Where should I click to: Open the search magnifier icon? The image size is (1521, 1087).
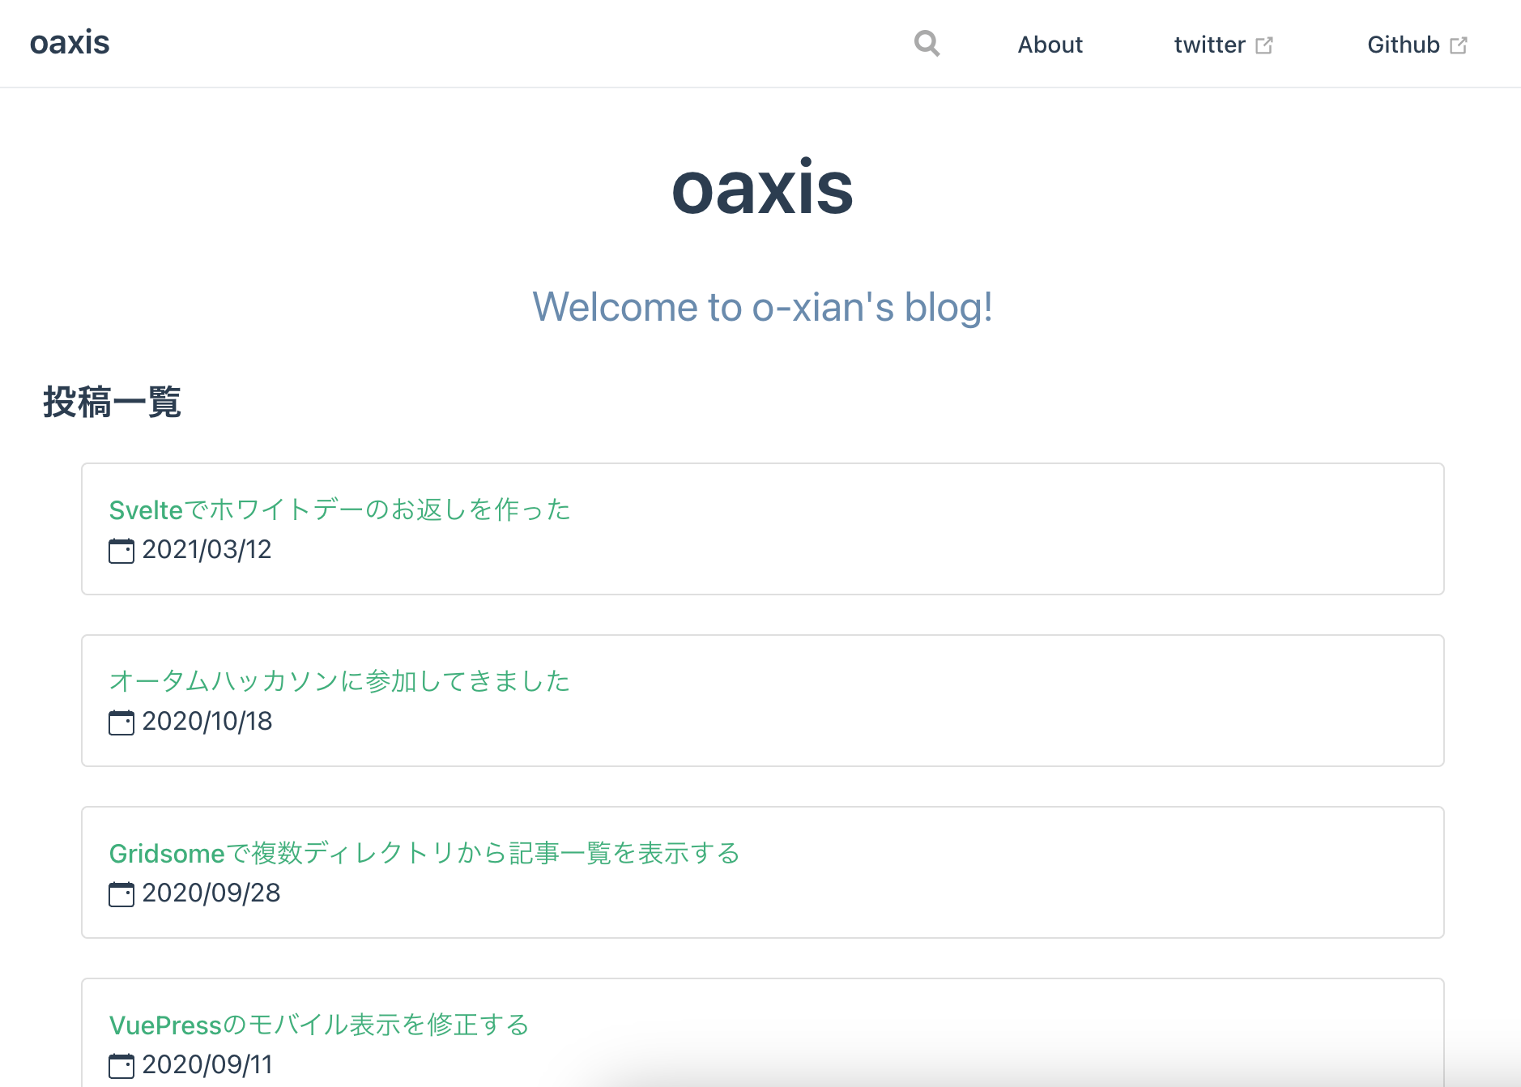pos(927,43)
